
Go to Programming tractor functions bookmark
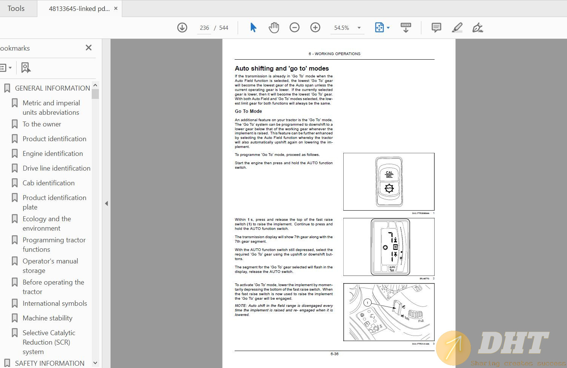[x=54, y=245]
